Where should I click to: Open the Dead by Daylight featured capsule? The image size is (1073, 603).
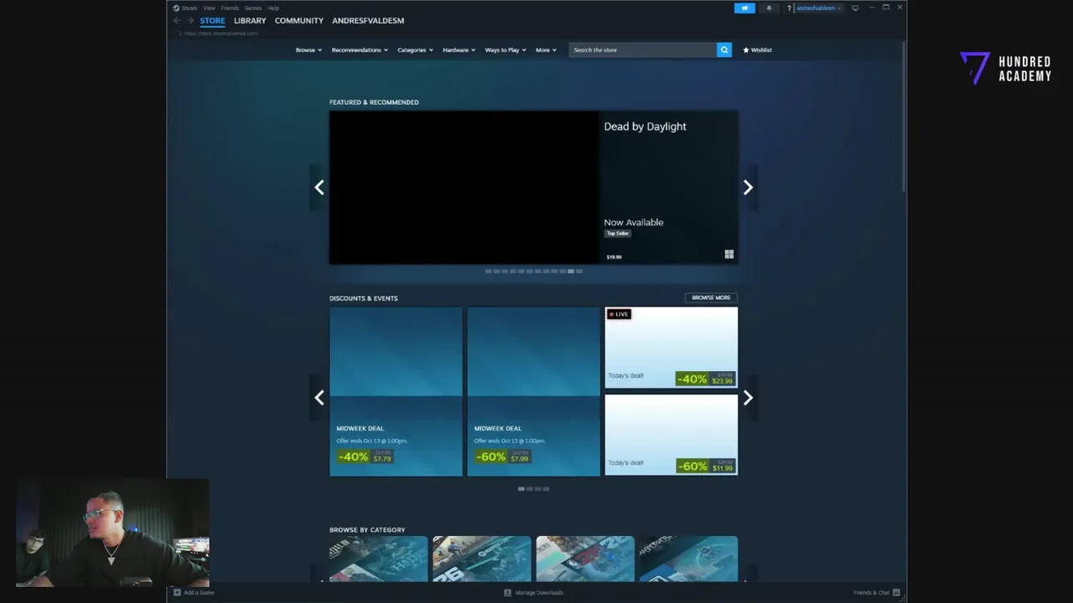tap(534, 188)
